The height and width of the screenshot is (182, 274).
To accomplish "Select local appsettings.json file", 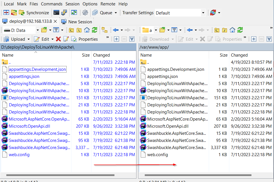I will pos(24,76).
